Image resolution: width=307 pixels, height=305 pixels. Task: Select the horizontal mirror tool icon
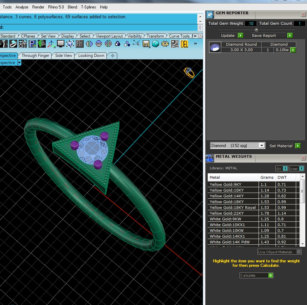[x=99, y=44]
